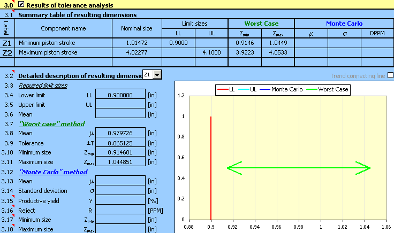The image size is (394, 233).
Task: Click the Productive yield input field
Action: tap(120, 200)
